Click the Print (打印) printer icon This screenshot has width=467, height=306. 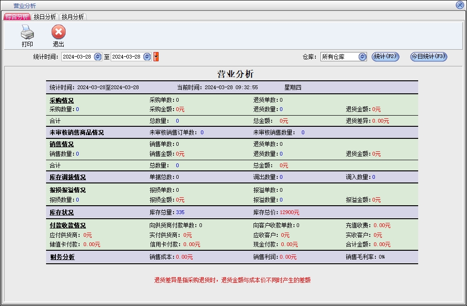click(27, 33)
